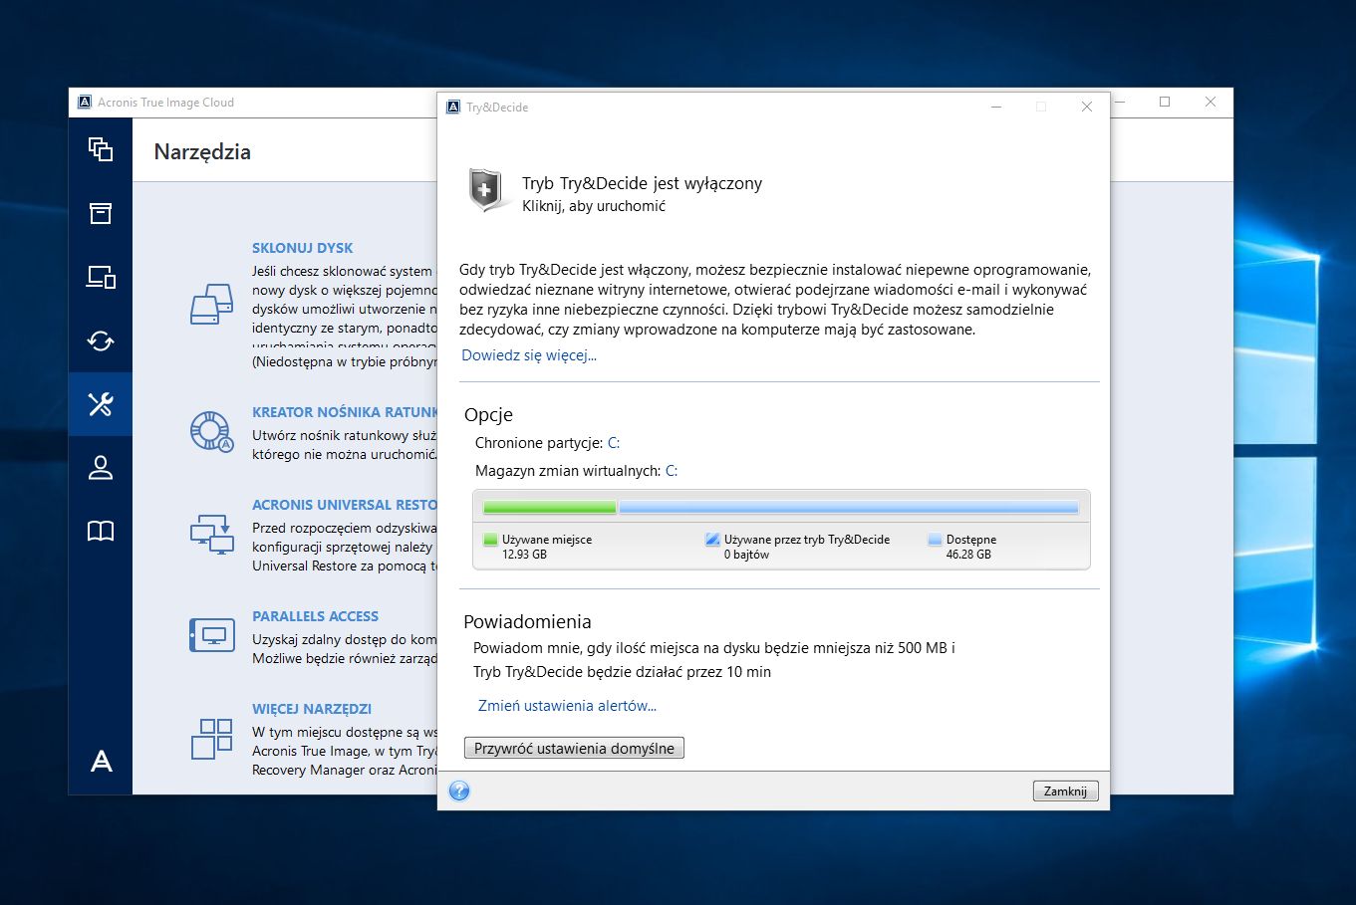Select the circular arrows sidebar icon

[101, 340]
